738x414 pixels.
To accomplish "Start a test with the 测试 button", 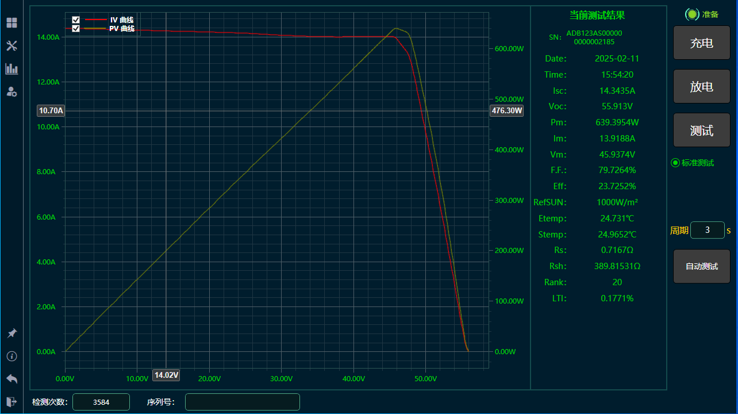I will click(x=701, y=131).
